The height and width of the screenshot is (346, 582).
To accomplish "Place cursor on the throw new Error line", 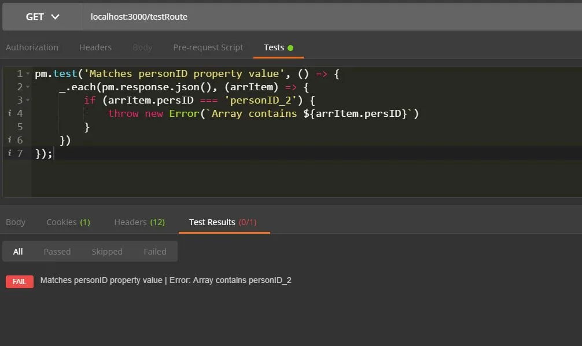I will pos(263,113).
